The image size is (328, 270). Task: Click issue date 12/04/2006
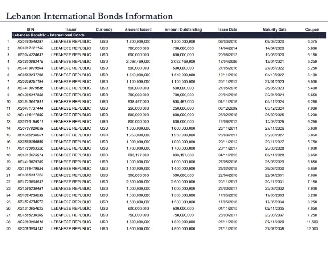[x=228, y=61]
